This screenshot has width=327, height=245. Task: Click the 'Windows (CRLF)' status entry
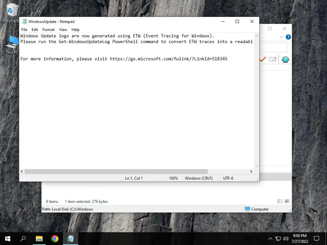[199, 178]
